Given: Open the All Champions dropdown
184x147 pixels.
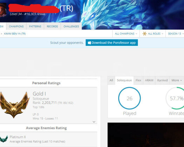Looking at the screenshot, I should [126, 34].
